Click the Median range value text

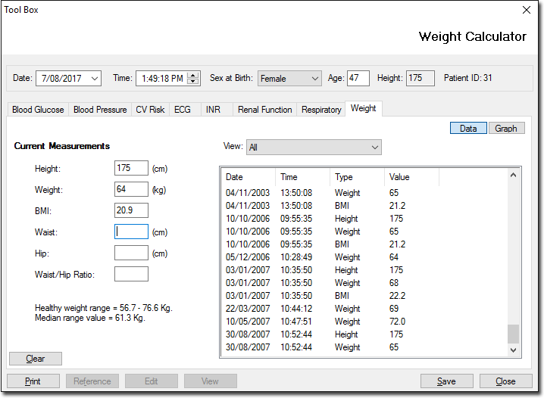click(90, 318)
